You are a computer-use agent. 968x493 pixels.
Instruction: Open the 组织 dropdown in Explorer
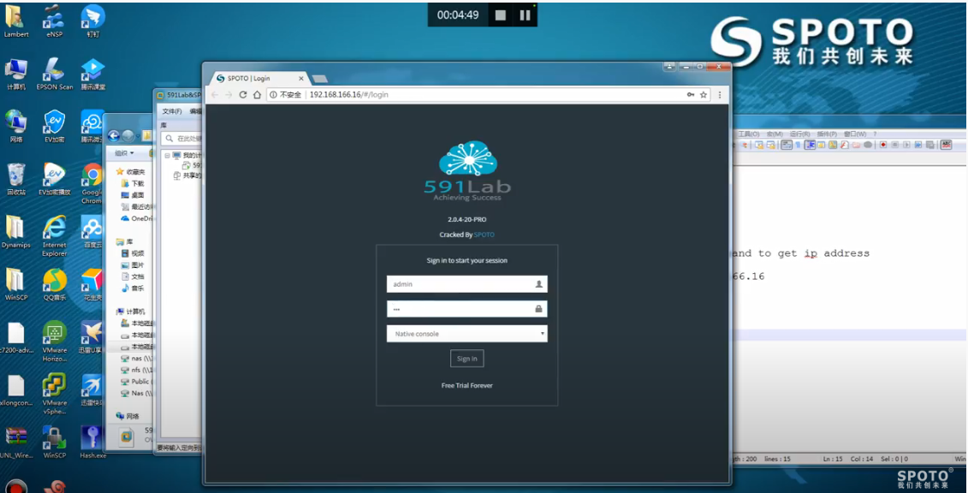click(x=124, y=153)
